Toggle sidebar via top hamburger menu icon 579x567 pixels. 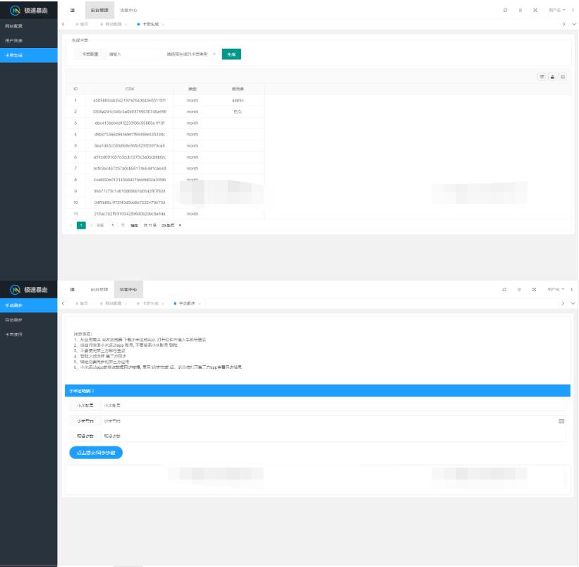[73, 11]
